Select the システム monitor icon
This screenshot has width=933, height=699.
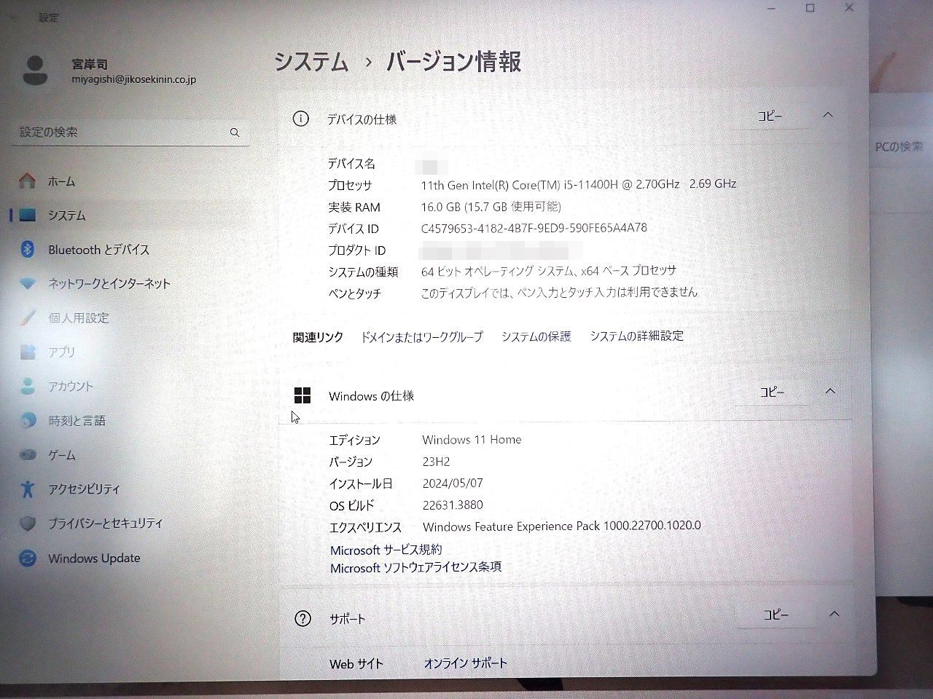coord(28,215)
